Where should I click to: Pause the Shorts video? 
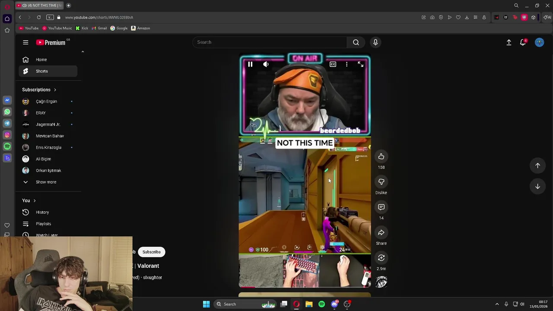(x=250, y=64)
